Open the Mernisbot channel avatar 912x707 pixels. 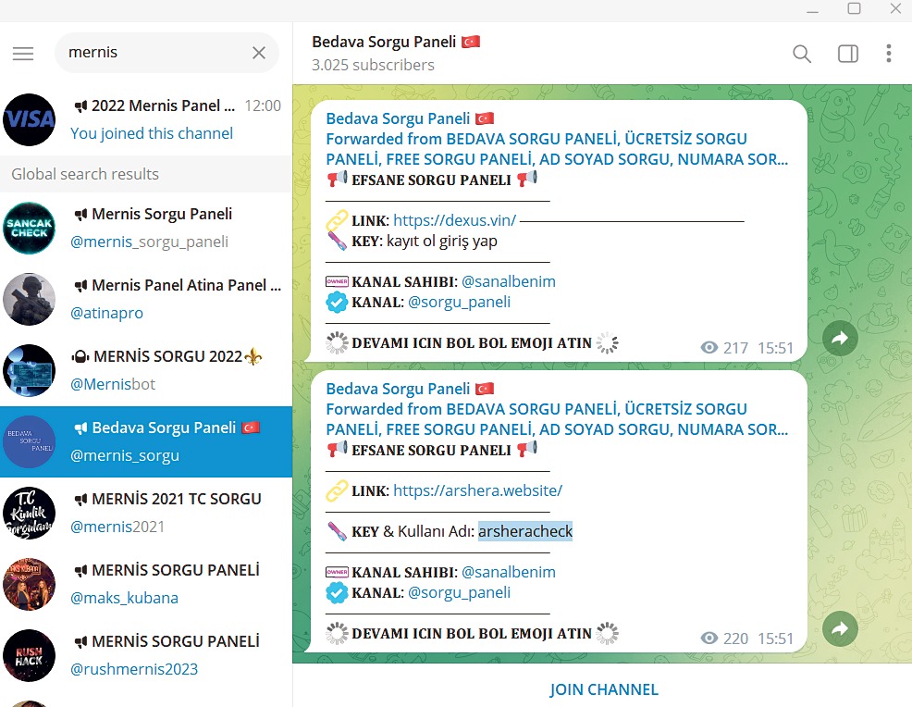pos(29,370)
